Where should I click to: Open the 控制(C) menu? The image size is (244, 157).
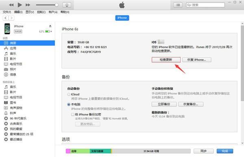coord(41,12)
